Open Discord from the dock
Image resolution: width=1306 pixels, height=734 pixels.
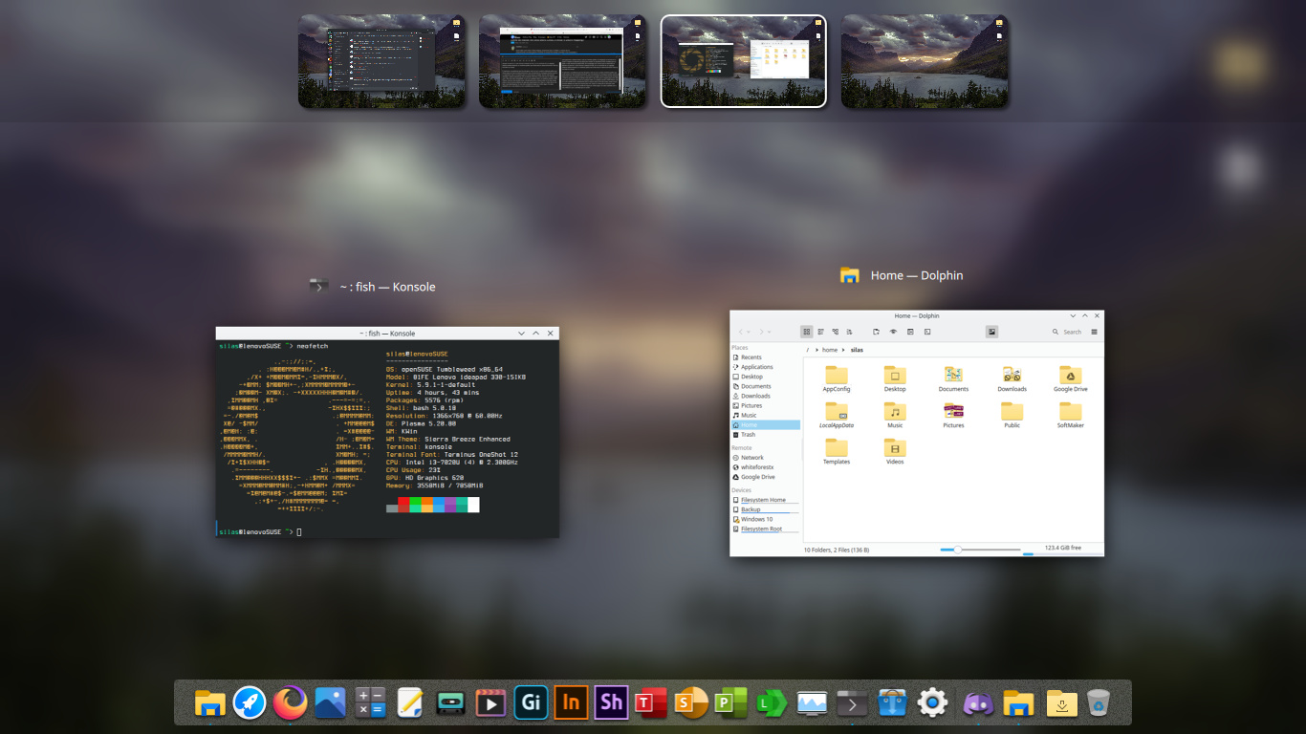pyautogui.click(x=978, y=703)
